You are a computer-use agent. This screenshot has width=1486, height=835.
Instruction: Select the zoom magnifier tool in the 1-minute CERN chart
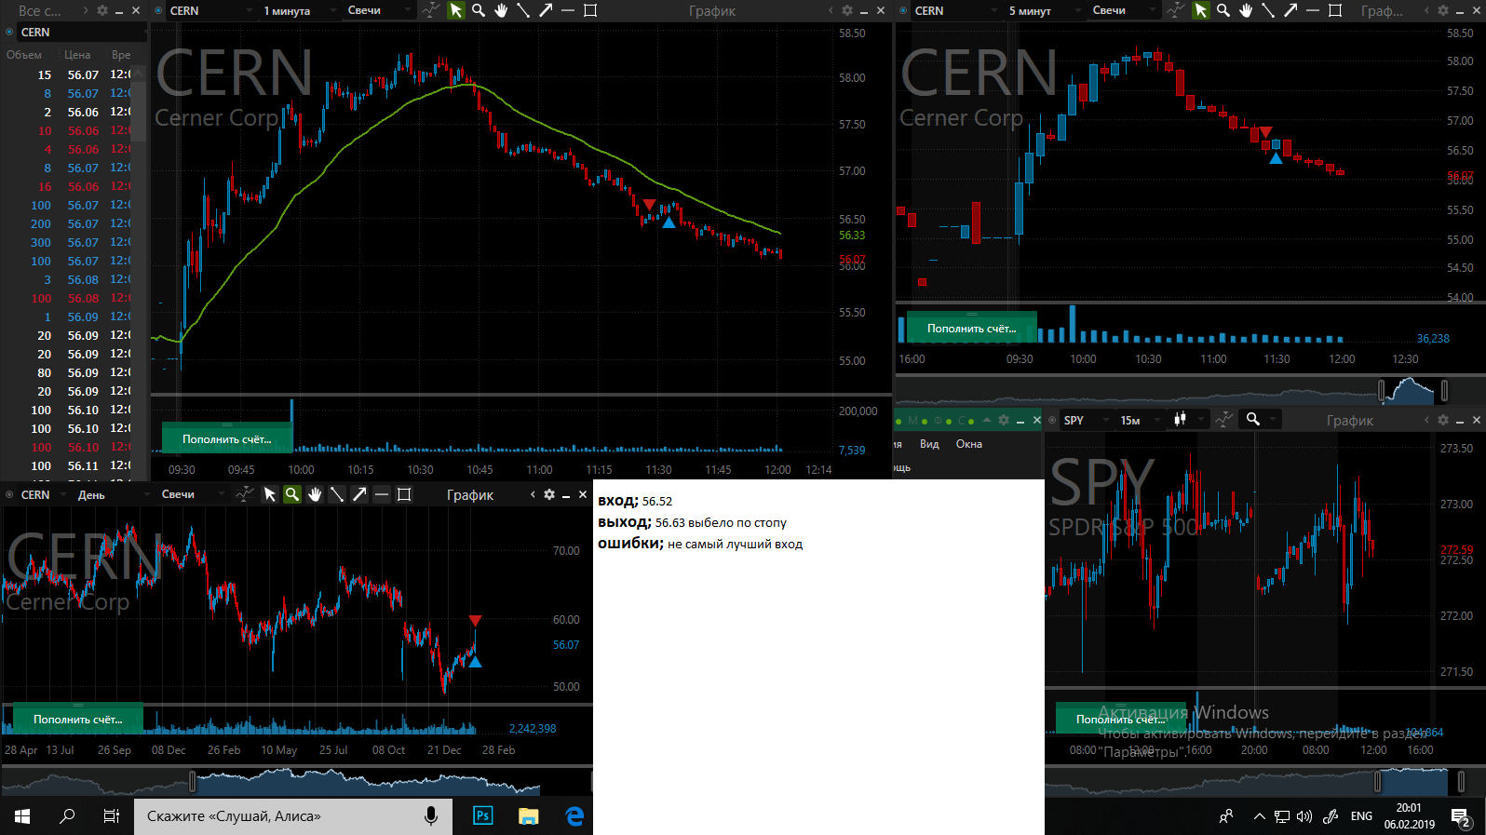tap(479, 10)
